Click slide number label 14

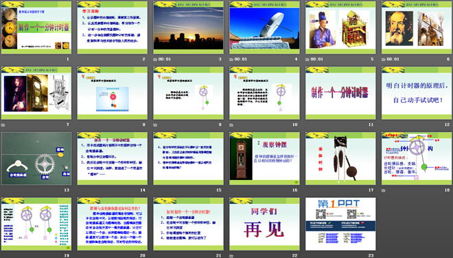143,190
